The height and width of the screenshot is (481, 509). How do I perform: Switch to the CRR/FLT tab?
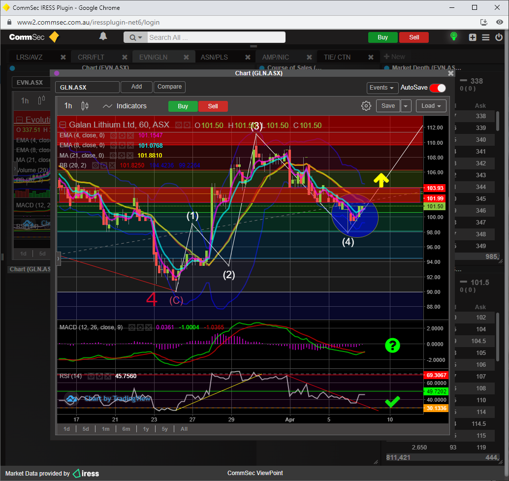click(91, 57)
